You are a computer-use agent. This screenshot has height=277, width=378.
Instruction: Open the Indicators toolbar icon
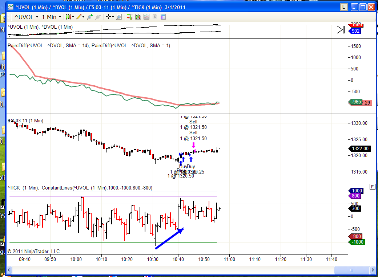coord(146,17)
